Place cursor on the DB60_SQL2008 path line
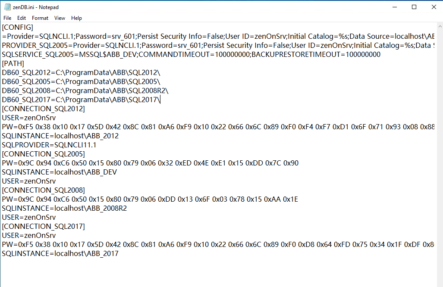The width and height of the screenshot is (443, 287). (85, 90)
